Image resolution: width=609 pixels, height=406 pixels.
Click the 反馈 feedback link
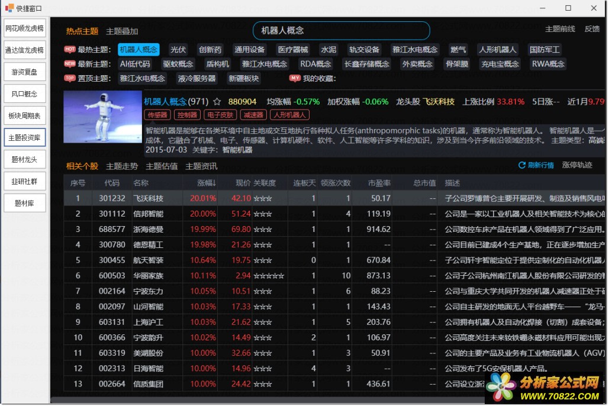592,29
